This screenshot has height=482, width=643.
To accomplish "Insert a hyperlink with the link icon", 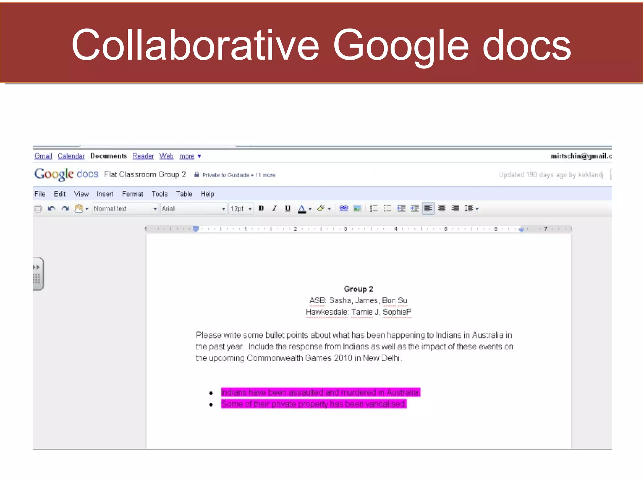I will 344,208.
